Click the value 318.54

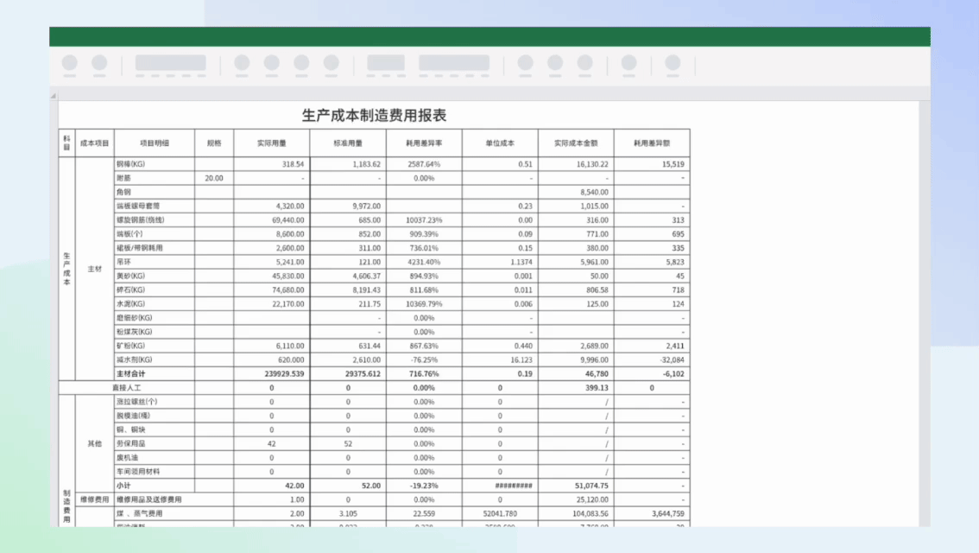tap(293, 164)
